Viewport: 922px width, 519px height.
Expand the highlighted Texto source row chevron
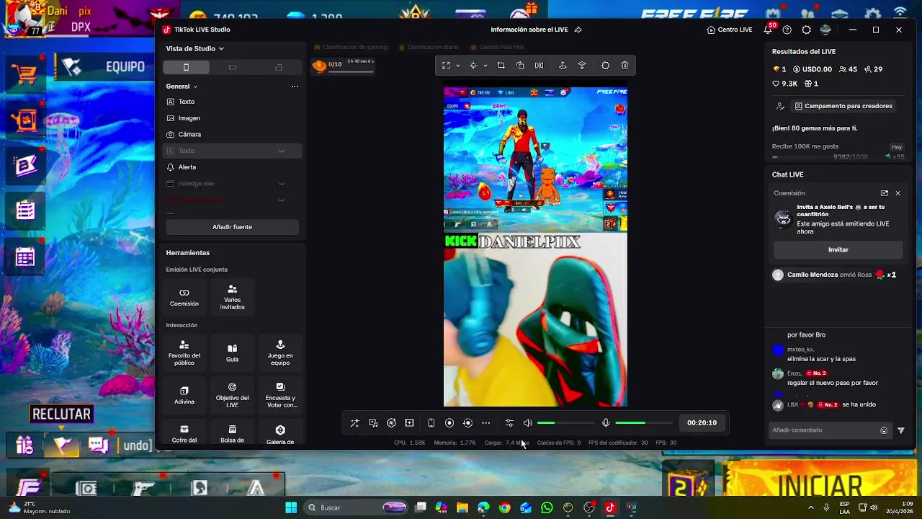[x=282, y=151]
